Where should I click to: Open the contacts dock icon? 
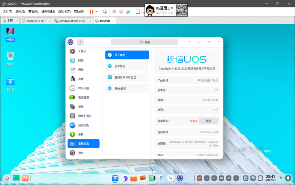161,178
